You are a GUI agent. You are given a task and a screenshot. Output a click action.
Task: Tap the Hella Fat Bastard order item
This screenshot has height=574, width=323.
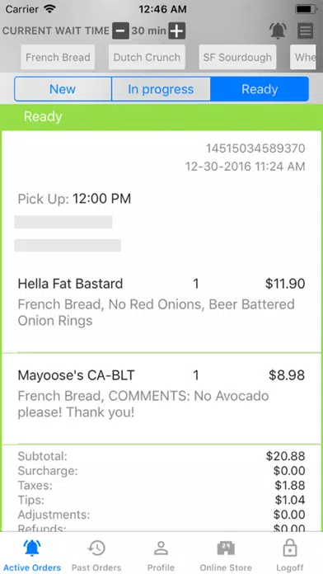tap(161, 303)
